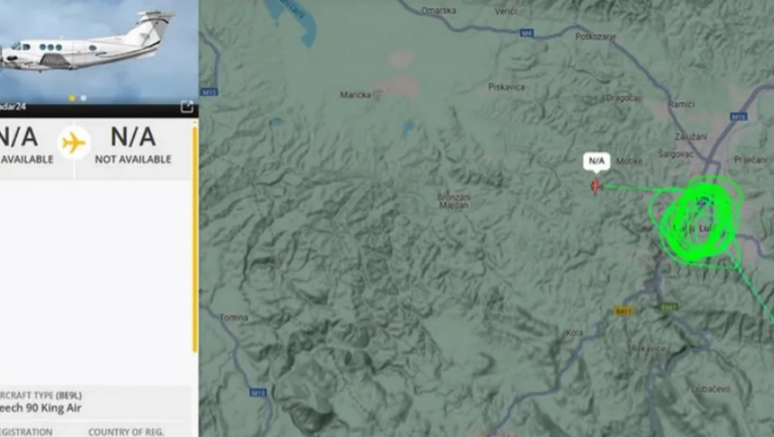
Task: Click the yellow R411 road badge
Action: [x=623, y=311]
